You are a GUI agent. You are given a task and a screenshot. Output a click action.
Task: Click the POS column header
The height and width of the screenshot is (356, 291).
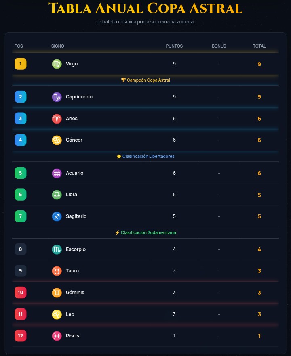[19, 46]
